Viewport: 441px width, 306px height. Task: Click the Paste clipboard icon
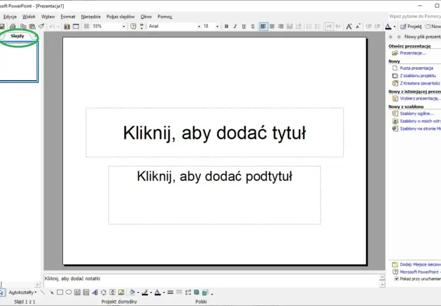[32, 26]
